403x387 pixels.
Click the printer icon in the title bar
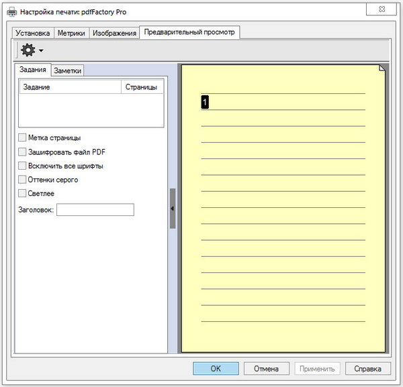tap(11, 12)
